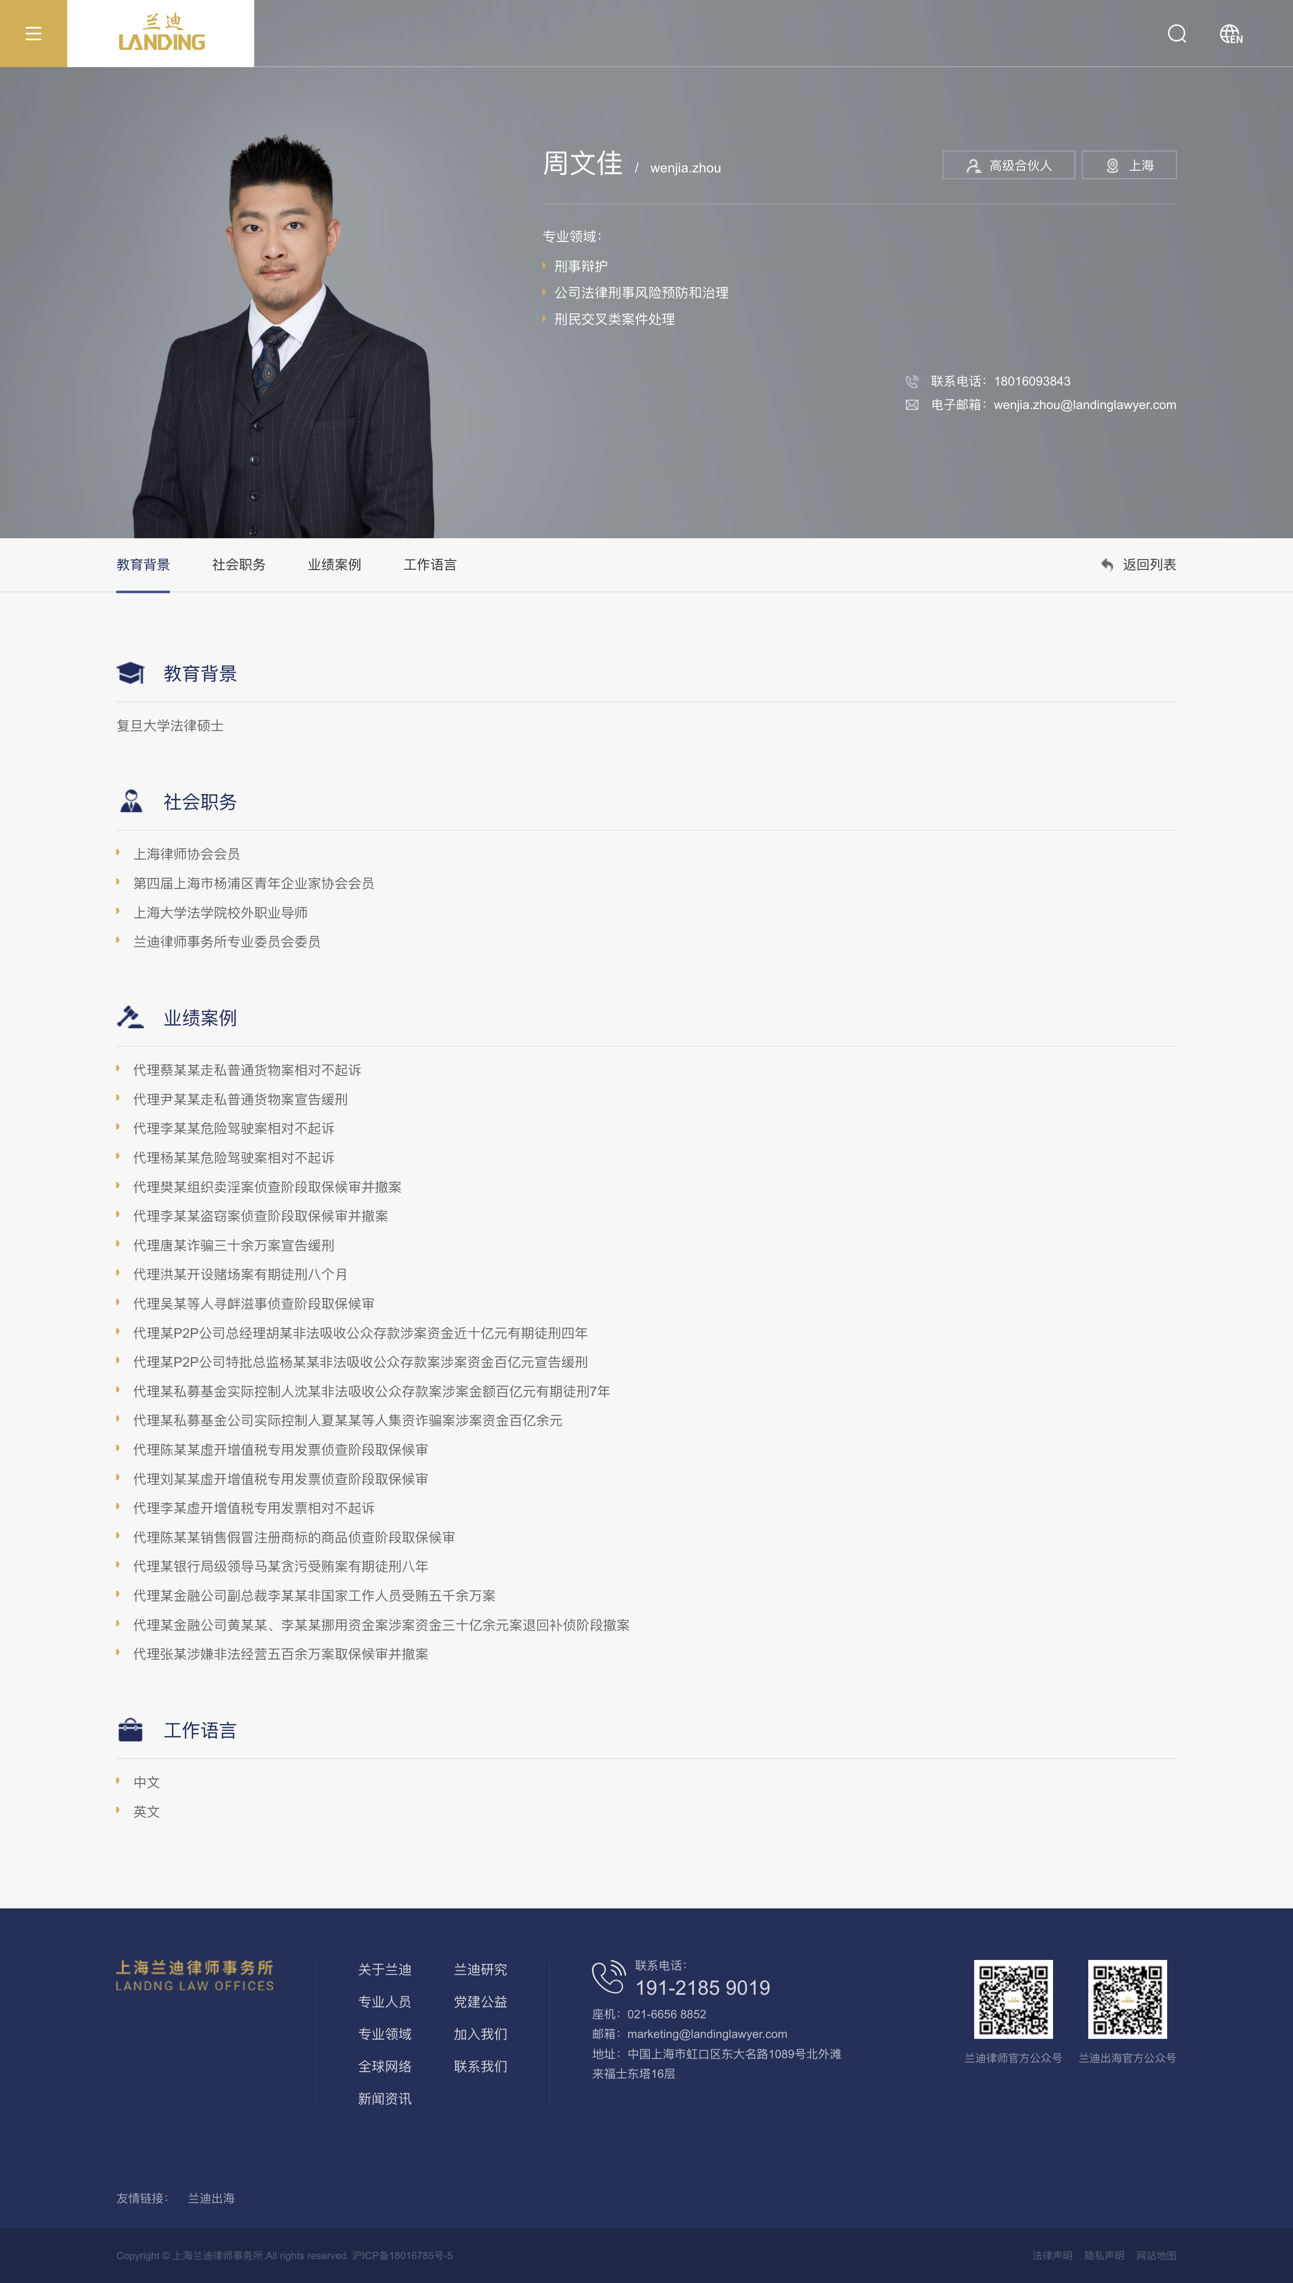Open 专业领域 footer link
This screenshot has height=2283, width=1293.
(385, 2033)
